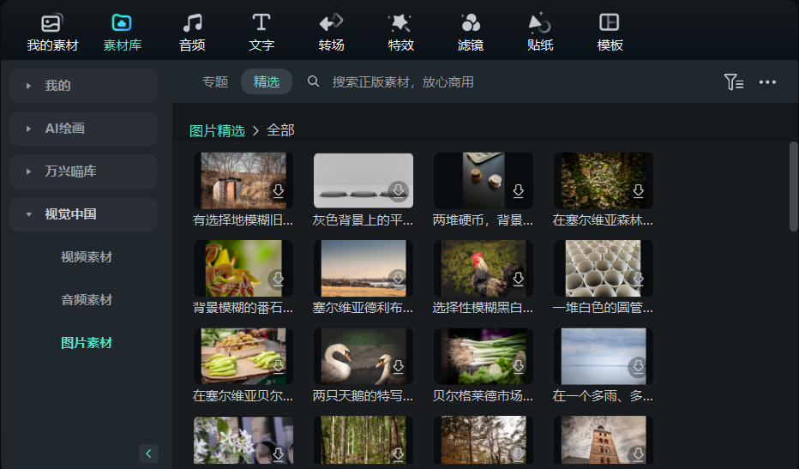Select the brick tower thumbnail
799x469 pixels.
point(604,440)
